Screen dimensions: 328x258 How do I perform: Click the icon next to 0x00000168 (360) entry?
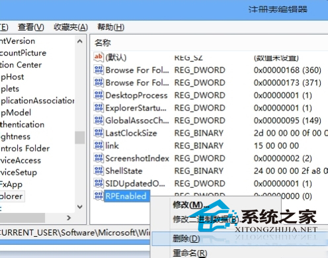tap(99, 69)
